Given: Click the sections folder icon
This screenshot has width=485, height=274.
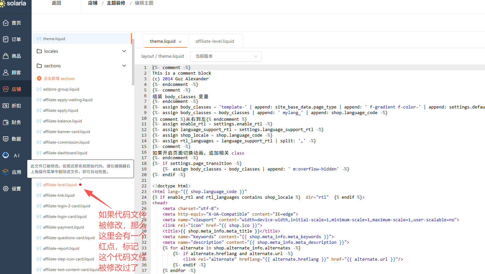Looking at the screenshot, I should point(39,66).
